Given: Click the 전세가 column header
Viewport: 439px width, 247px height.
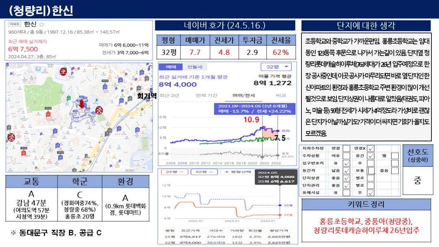Looking at the screenshot, I should click(223, 40).
